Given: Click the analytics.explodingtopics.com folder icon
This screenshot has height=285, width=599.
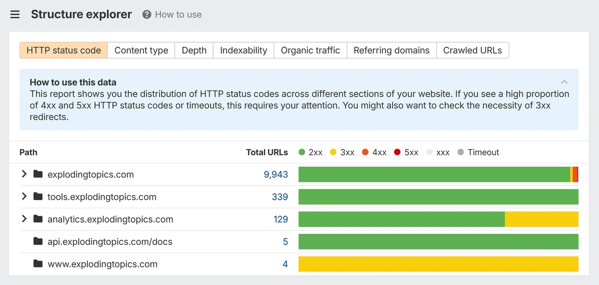Looking at the screenshot, I should click(x=38, y=219).
